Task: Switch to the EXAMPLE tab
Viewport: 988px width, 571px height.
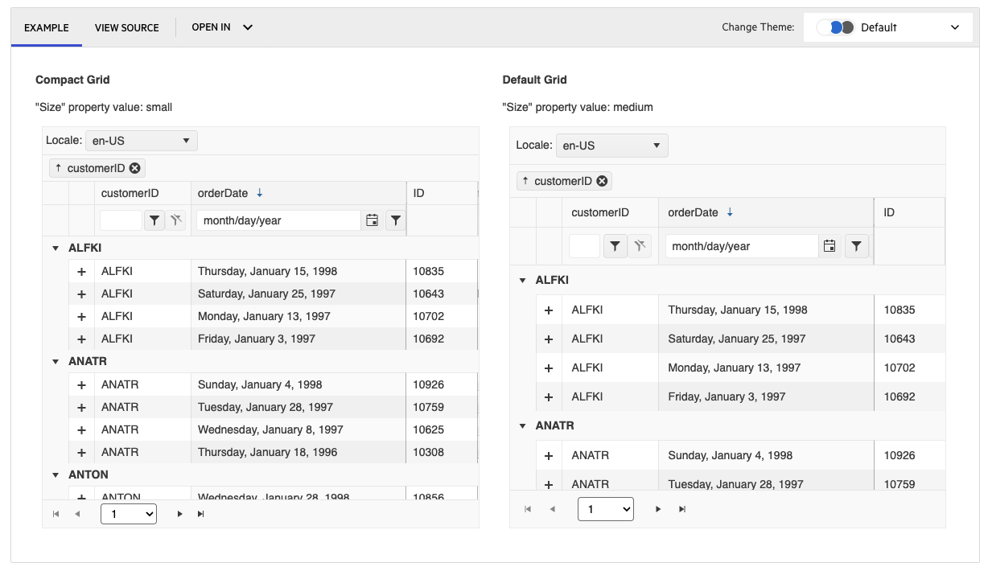Action: pos(47,27)
